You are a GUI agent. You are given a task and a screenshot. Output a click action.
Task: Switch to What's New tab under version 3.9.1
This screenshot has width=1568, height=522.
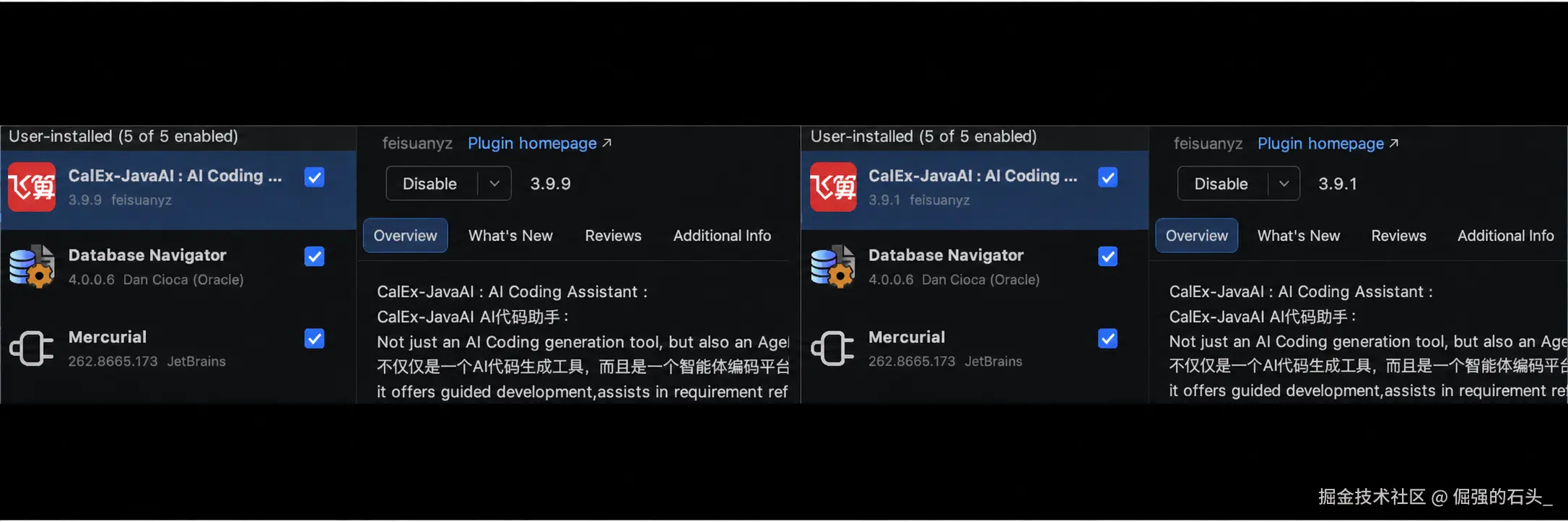[x=1299, y=236]
